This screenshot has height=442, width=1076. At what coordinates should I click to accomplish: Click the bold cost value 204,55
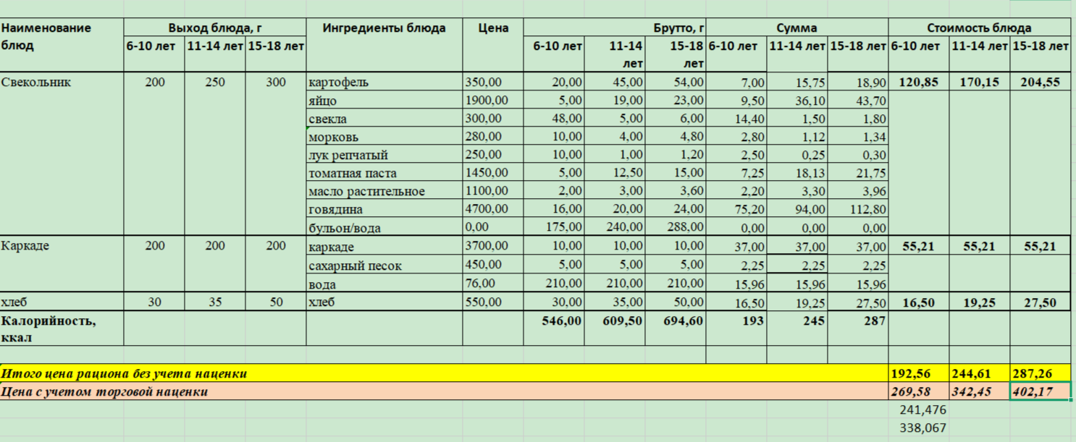(1040, 82)
